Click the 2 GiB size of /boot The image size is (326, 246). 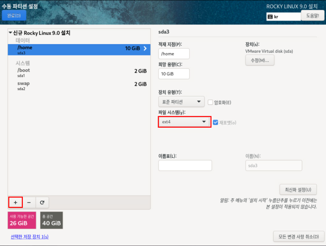pyautogui.click(x=140, y=71)
